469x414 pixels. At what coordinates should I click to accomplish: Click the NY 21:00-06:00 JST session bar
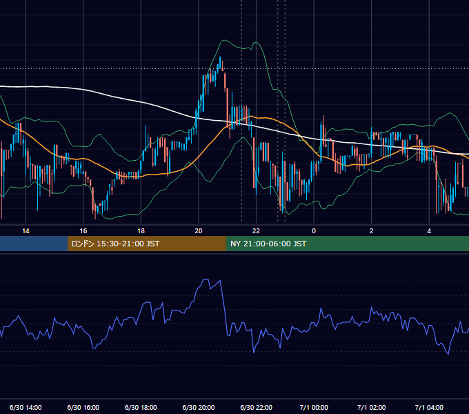[x=347, y=244]
